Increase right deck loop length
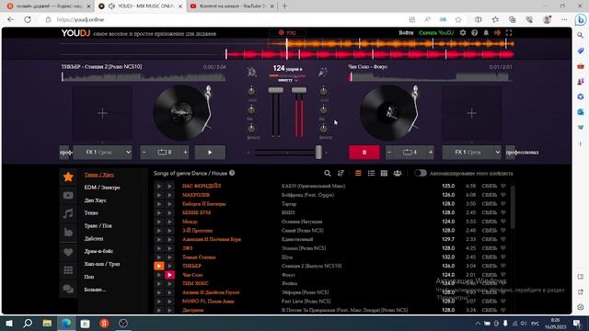 pos(431,153)
